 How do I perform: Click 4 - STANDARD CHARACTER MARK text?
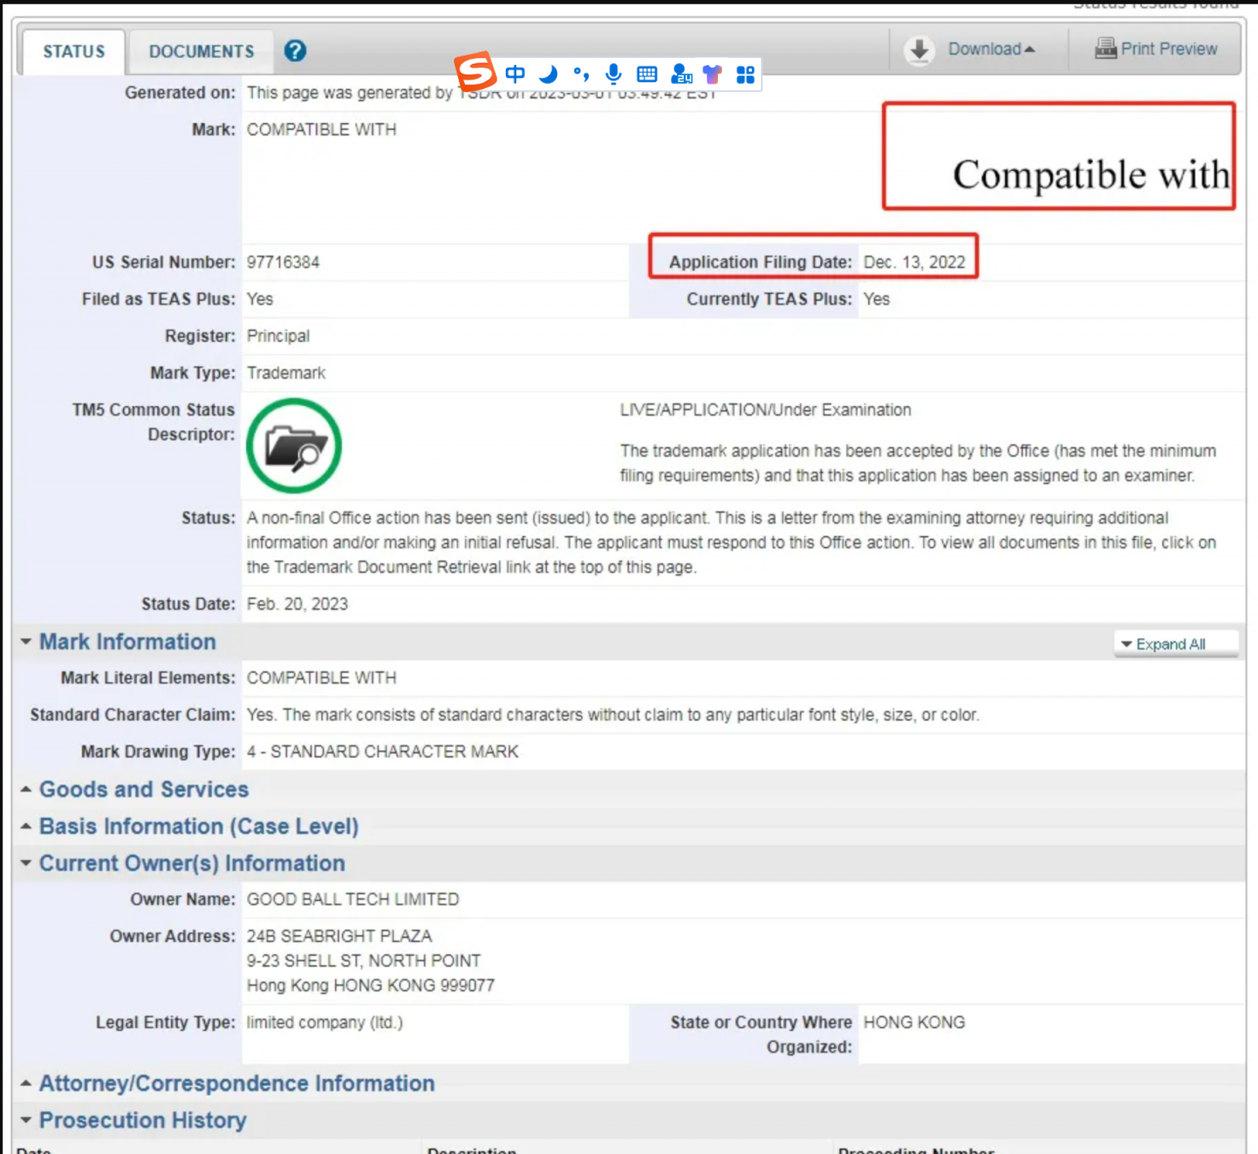[383, 751]
